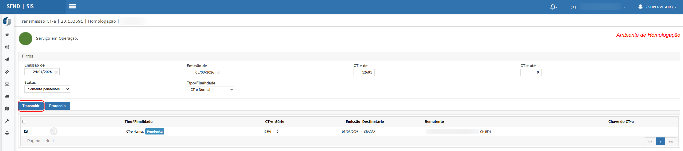Open the Status dropdown 'Somente pendentes'

coord(47,89)
